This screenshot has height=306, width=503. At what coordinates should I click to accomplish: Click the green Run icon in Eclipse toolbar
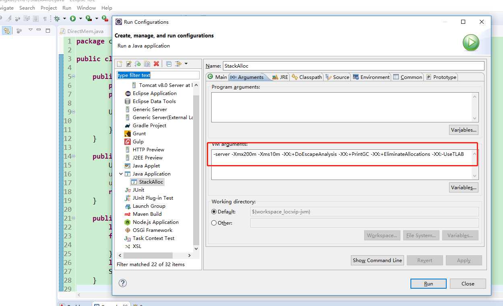(x=73, y=19)
